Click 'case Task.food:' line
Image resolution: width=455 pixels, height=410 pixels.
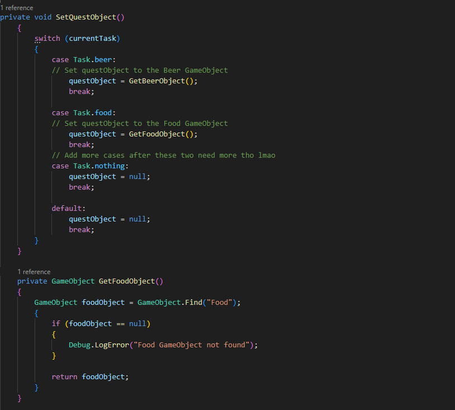pyautogui.click(x=84, y=112)
